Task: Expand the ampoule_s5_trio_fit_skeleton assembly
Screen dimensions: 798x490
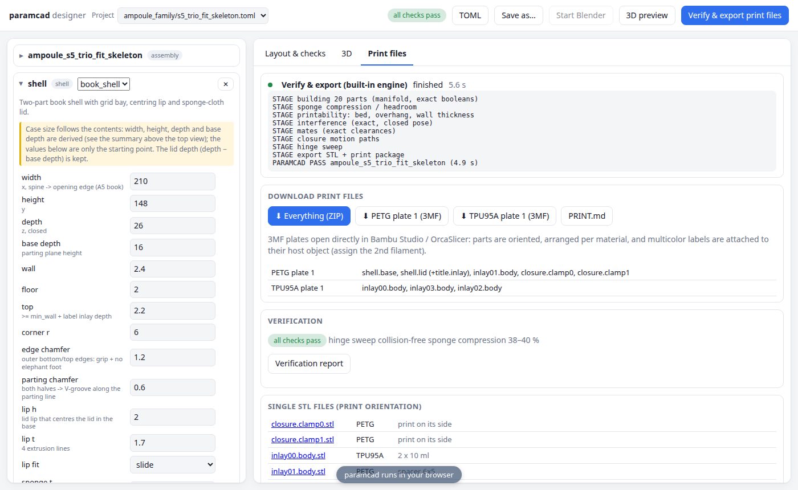Action: pyautogui.click(x=21, y=56)
